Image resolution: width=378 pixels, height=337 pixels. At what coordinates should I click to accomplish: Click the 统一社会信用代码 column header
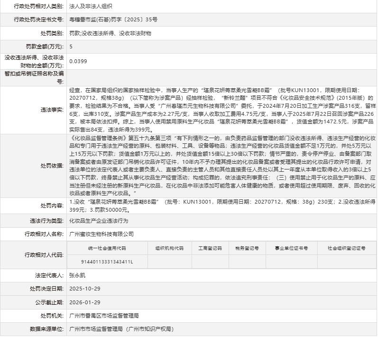click(107, 248)
